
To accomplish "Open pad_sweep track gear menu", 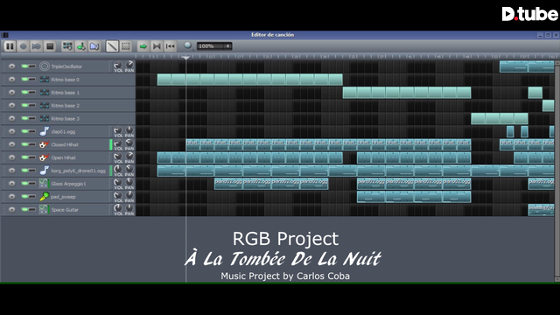I will point(11,196).
